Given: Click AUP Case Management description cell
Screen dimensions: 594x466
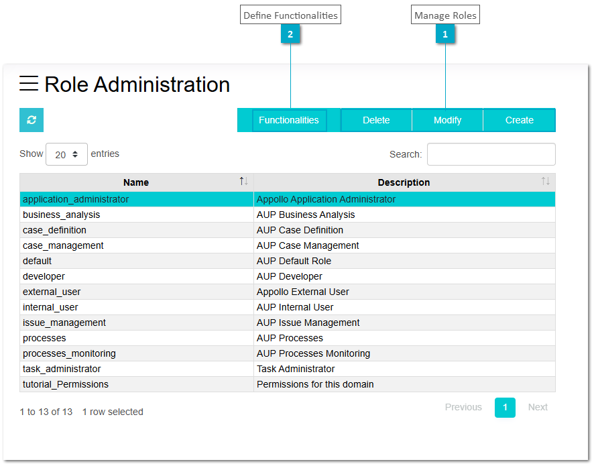Looking at the screenshot, I should click(x=404, y=246).
